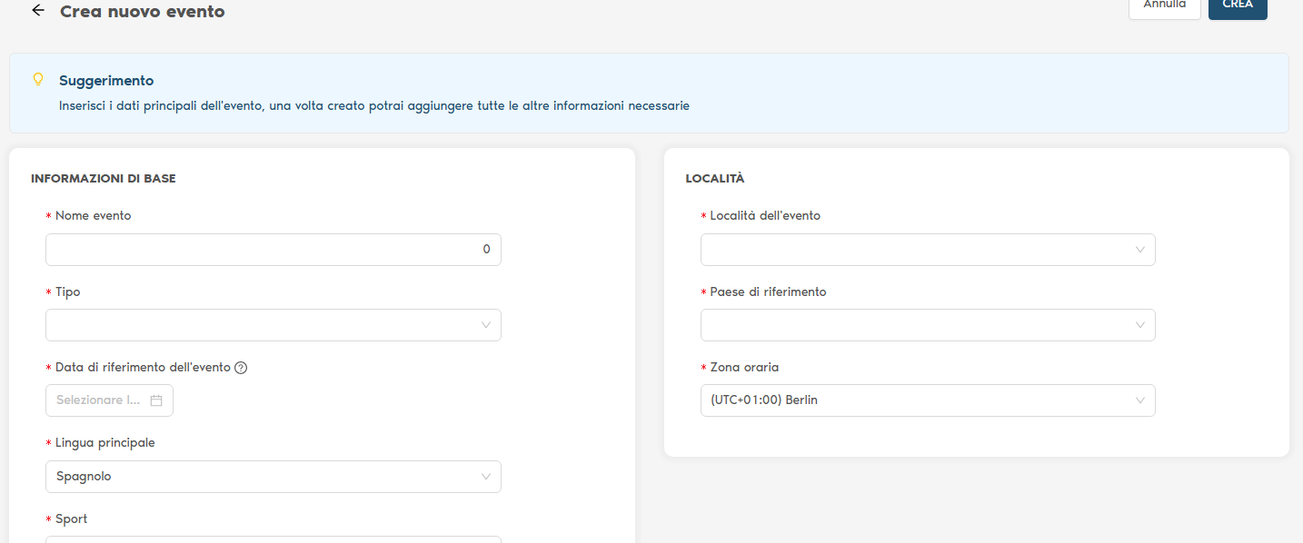
Task: Click the LOCALITÀ section heading
Action: click(714, 179)
